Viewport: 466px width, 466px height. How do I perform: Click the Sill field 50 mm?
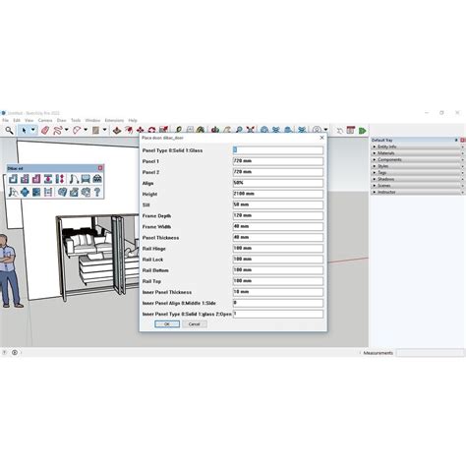pos(278,204)
